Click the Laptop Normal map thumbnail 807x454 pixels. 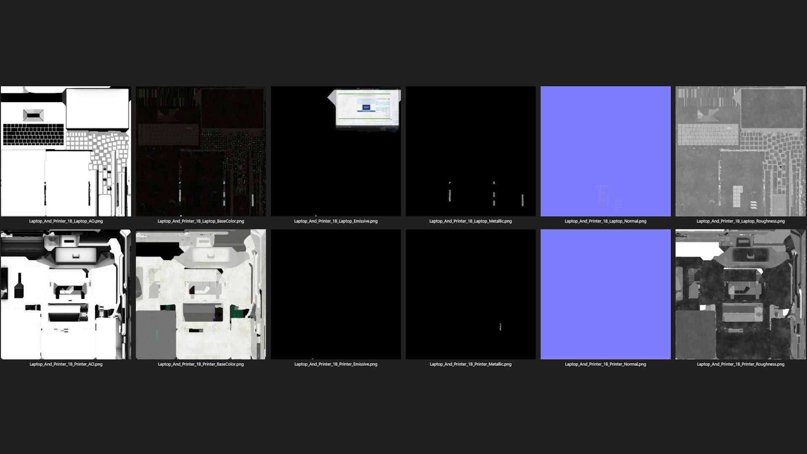tap(606, 151)
